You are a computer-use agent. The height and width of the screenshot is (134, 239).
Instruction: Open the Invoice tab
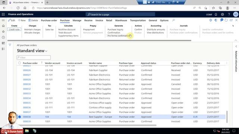tap(99, 20)
